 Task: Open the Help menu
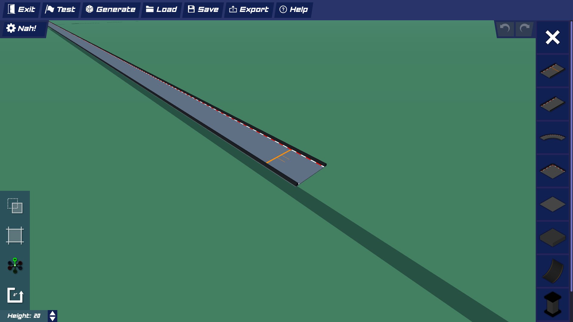pyautogui.click(x=293, y=9)
